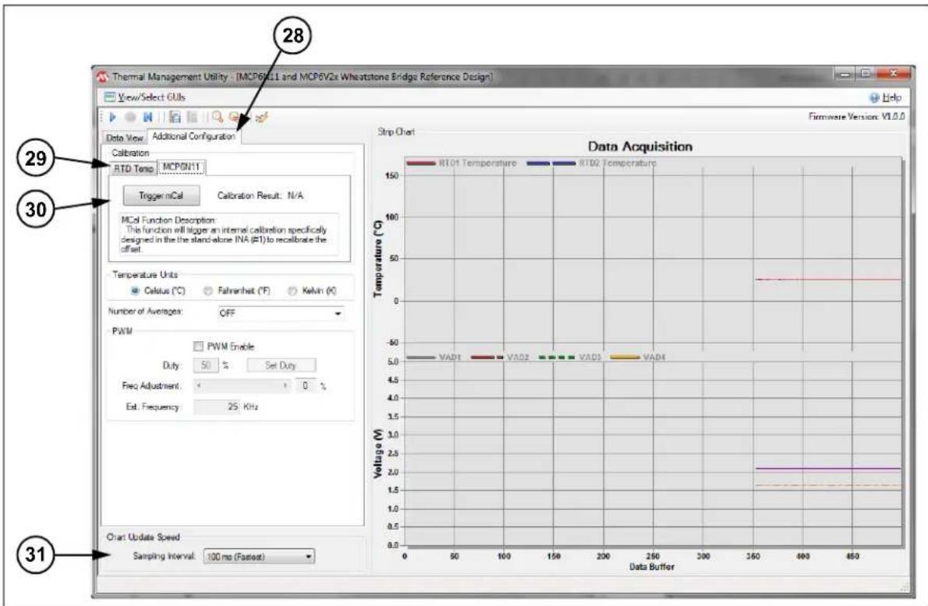The height and width of the screenshot is (606, 928).
Task: Click the Freq Adjustment slider track
Action: coord(242,386)
